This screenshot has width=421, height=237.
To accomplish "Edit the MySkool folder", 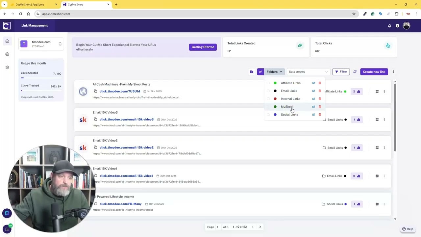I will pos(313,107).
